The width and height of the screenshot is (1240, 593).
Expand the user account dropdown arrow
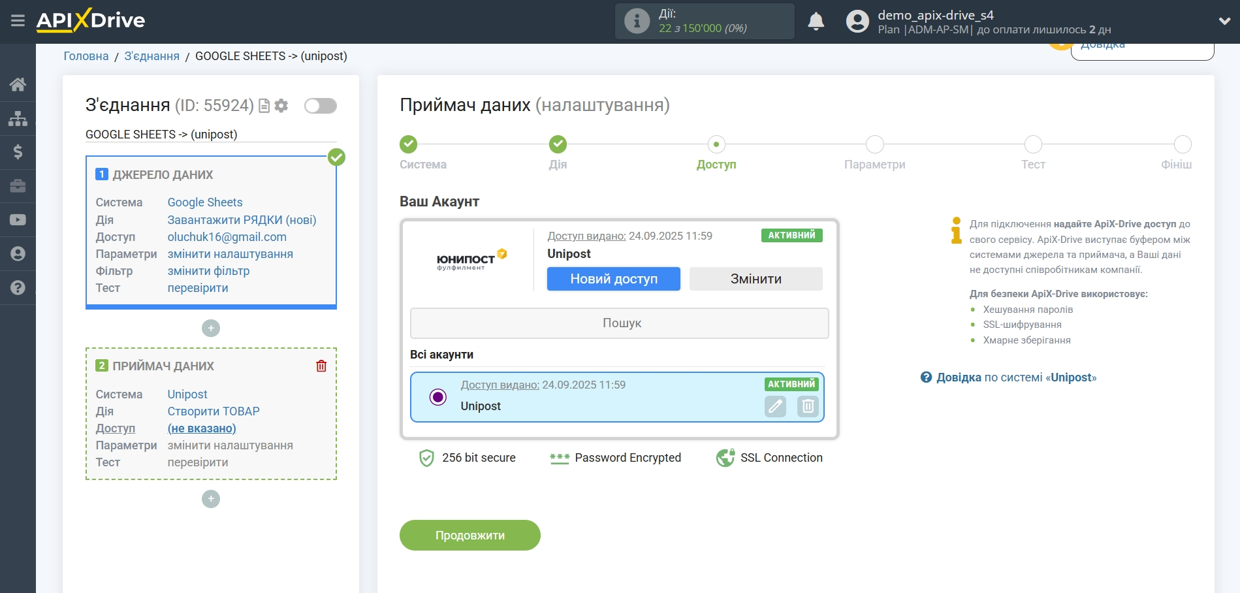tap(1224, 21)
